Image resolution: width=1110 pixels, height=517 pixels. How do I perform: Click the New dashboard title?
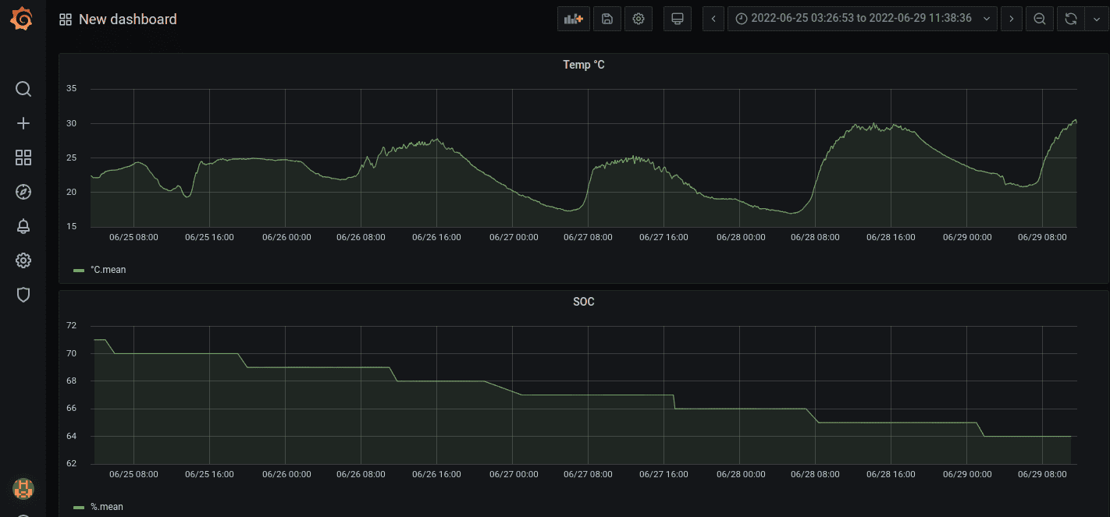point(128,19)
